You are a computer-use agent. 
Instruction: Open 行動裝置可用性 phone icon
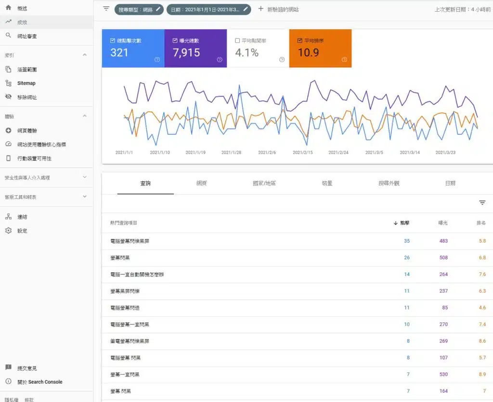[x=8, y=158]
